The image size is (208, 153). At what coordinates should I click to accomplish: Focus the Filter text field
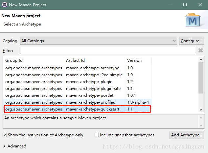pos(107,50)
